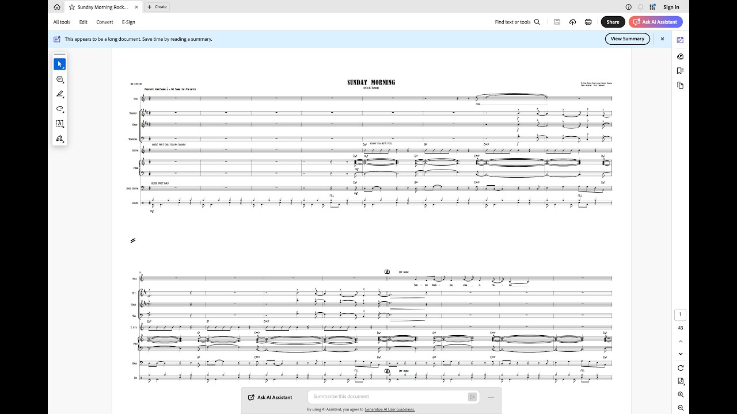
Task: Open the All tools menu
Action: (x=62, y=22)
